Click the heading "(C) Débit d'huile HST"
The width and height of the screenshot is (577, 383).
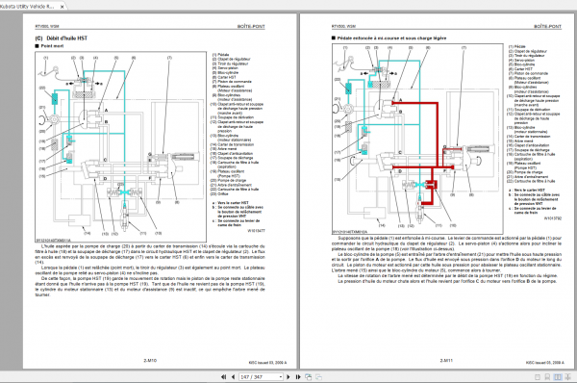coord(62,38)
